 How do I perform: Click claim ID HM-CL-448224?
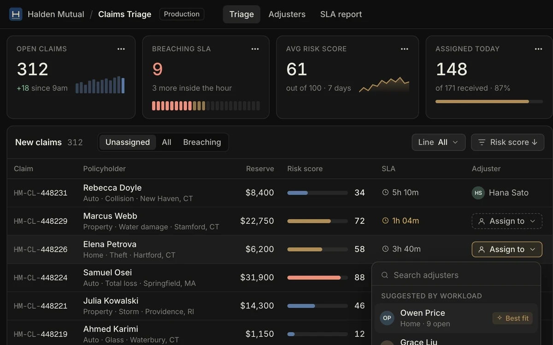tap(41, 278)
